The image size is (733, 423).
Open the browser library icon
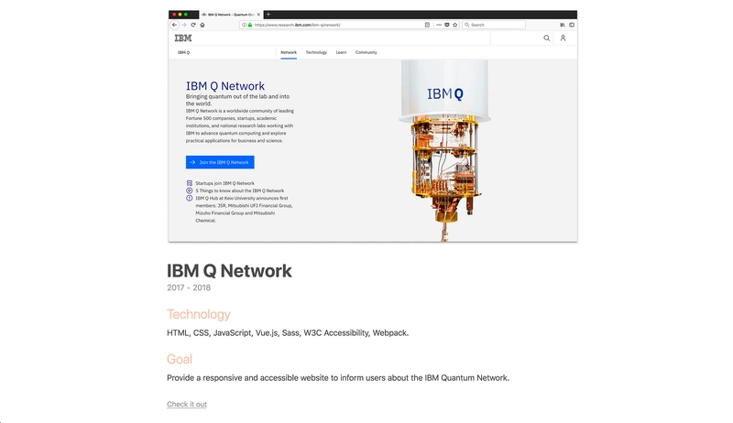[563, 25]
